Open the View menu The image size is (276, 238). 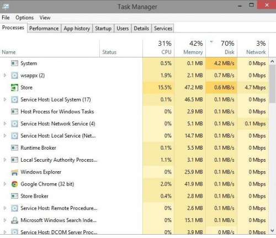[45, 18]
